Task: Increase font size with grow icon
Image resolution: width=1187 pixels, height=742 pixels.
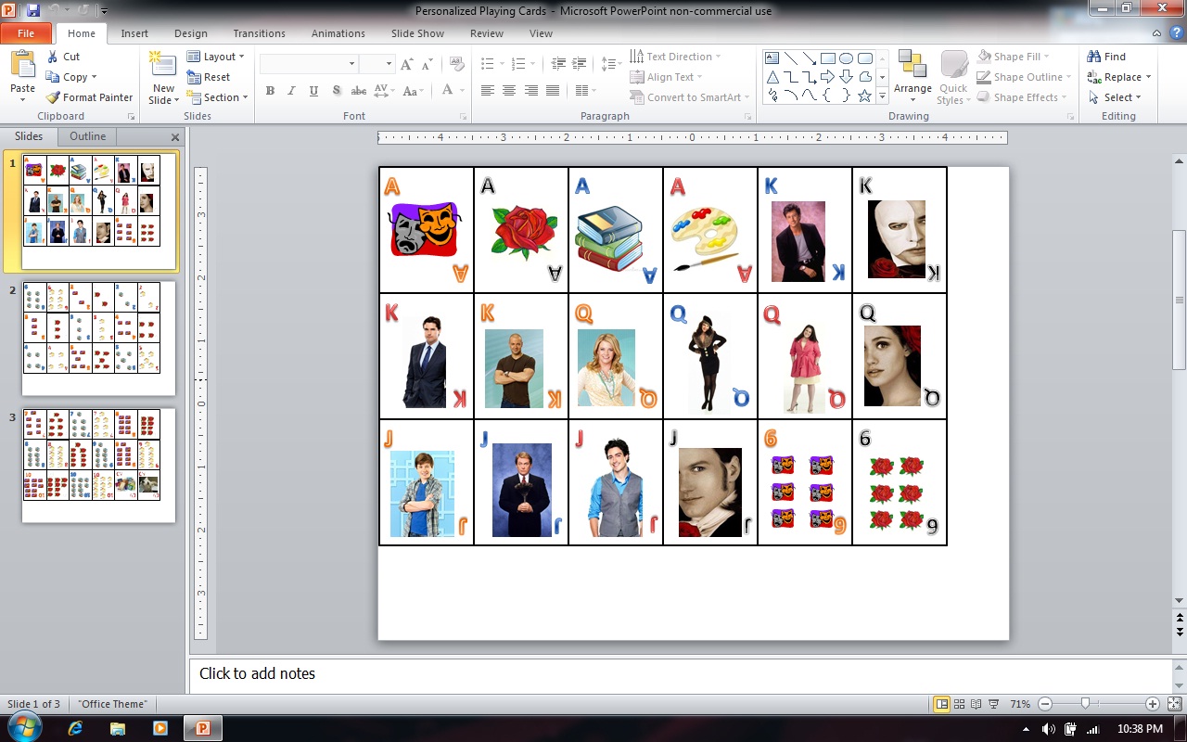Action: coord(407,64)
